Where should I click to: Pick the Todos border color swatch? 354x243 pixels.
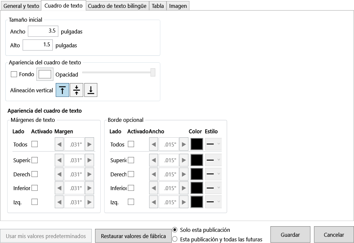coord(197,144)
